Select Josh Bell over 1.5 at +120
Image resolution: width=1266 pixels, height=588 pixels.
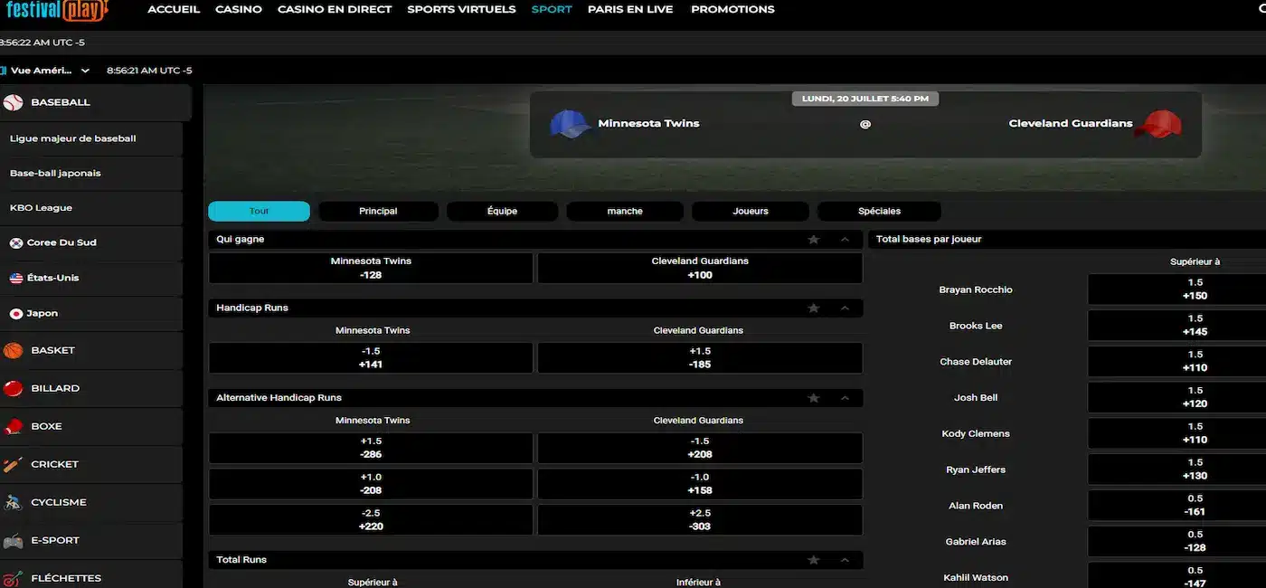click(x=1176, y=397)
